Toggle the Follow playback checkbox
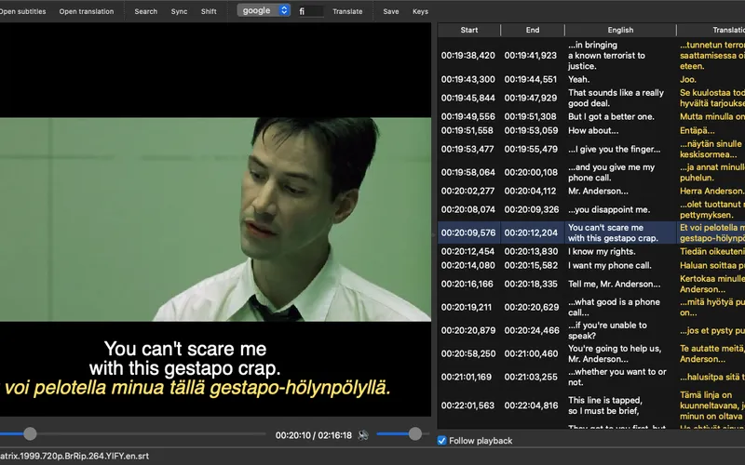 441,441
